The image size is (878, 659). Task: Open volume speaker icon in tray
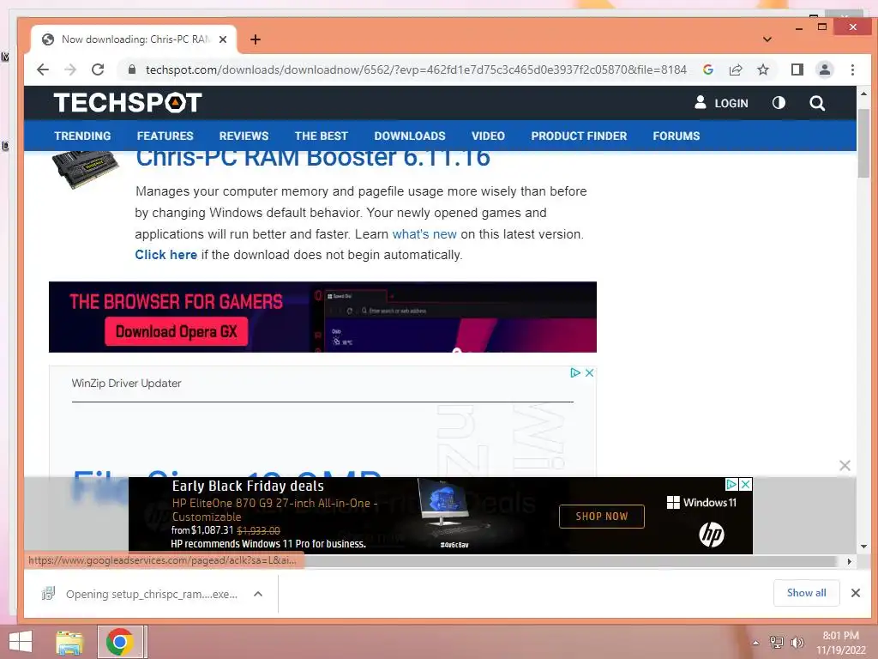[x=797, y=643]
